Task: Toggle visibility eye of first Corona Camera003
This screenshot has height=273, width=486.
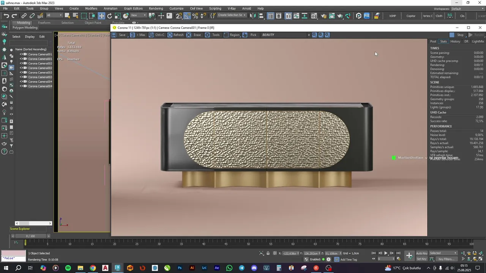Action: pos(21,72)
